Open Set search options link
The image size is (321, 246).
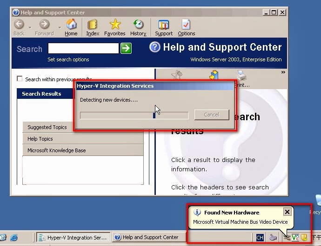point(68,59)
